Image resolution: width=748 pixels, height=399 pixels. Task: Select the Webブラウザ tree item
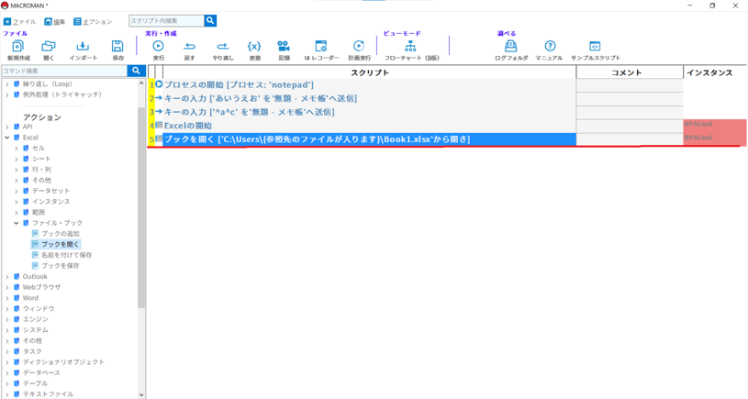(41, 287)
